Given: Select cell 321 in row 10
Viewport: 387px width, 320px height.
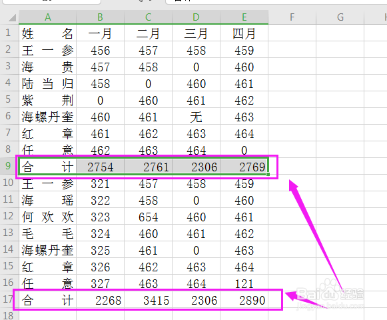Looking at the screenshot, I should pyautogui.click(x=100, y=183).
